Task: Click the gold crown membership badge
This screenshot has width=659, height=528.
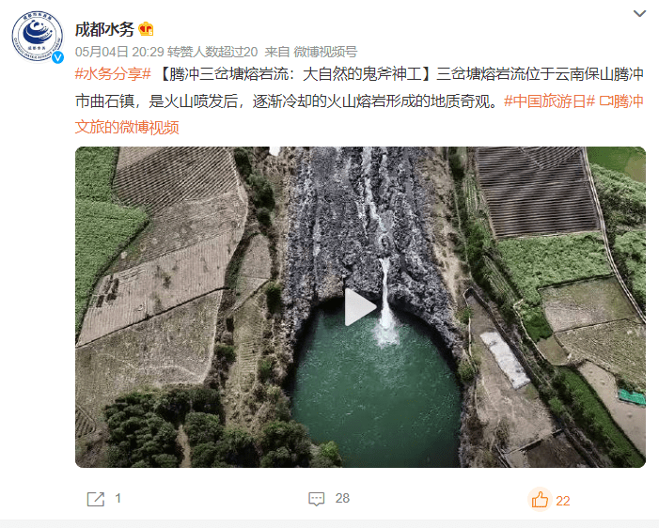Action: click(146, 29)
